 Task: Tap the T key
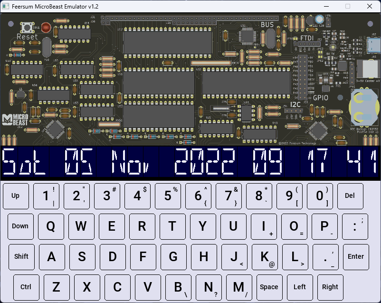pyautogui.click(x=172, y=226)
